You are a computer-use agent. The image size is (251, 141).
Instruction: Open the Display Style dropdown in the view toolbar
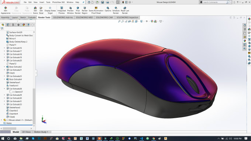click(x=144, y=21)
